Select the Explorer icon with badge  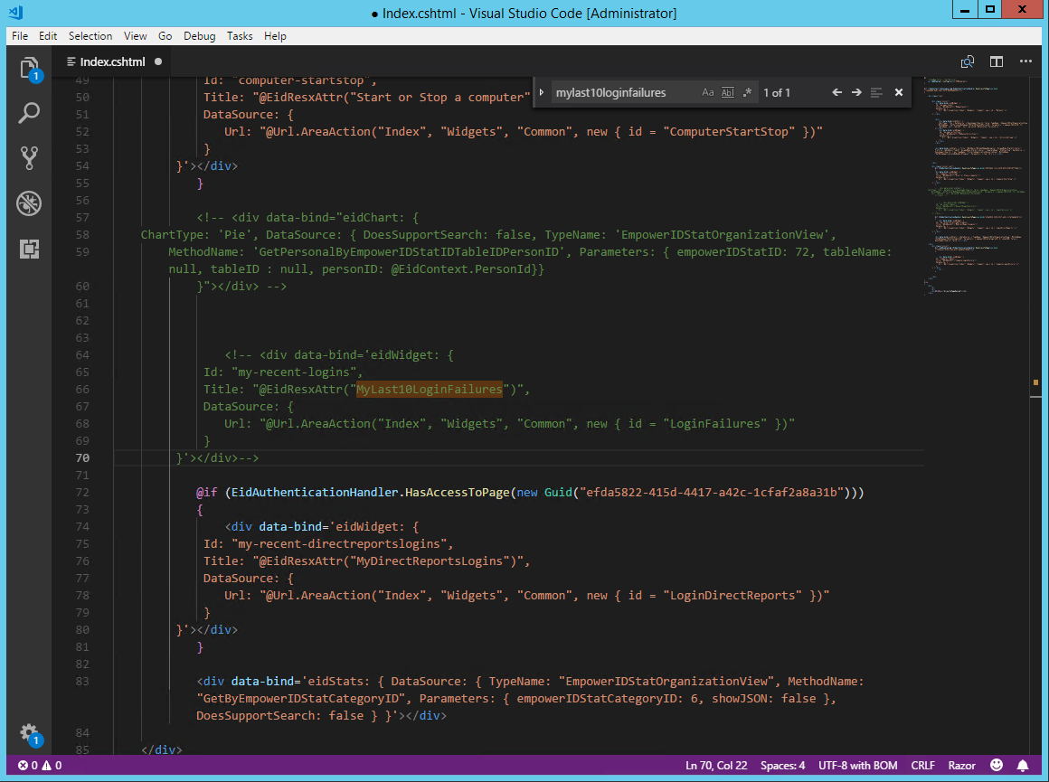(x=29, y=68)
